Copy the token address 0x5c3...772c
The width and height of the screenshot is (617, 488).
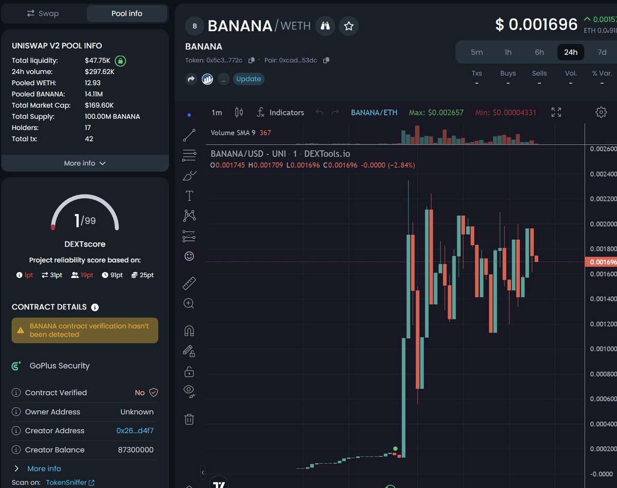(x=251, y=60)
